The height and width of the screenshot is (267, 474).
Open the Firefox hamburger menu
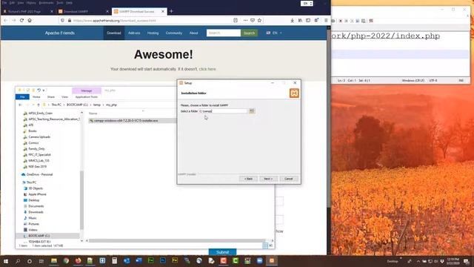pos(326,21)
